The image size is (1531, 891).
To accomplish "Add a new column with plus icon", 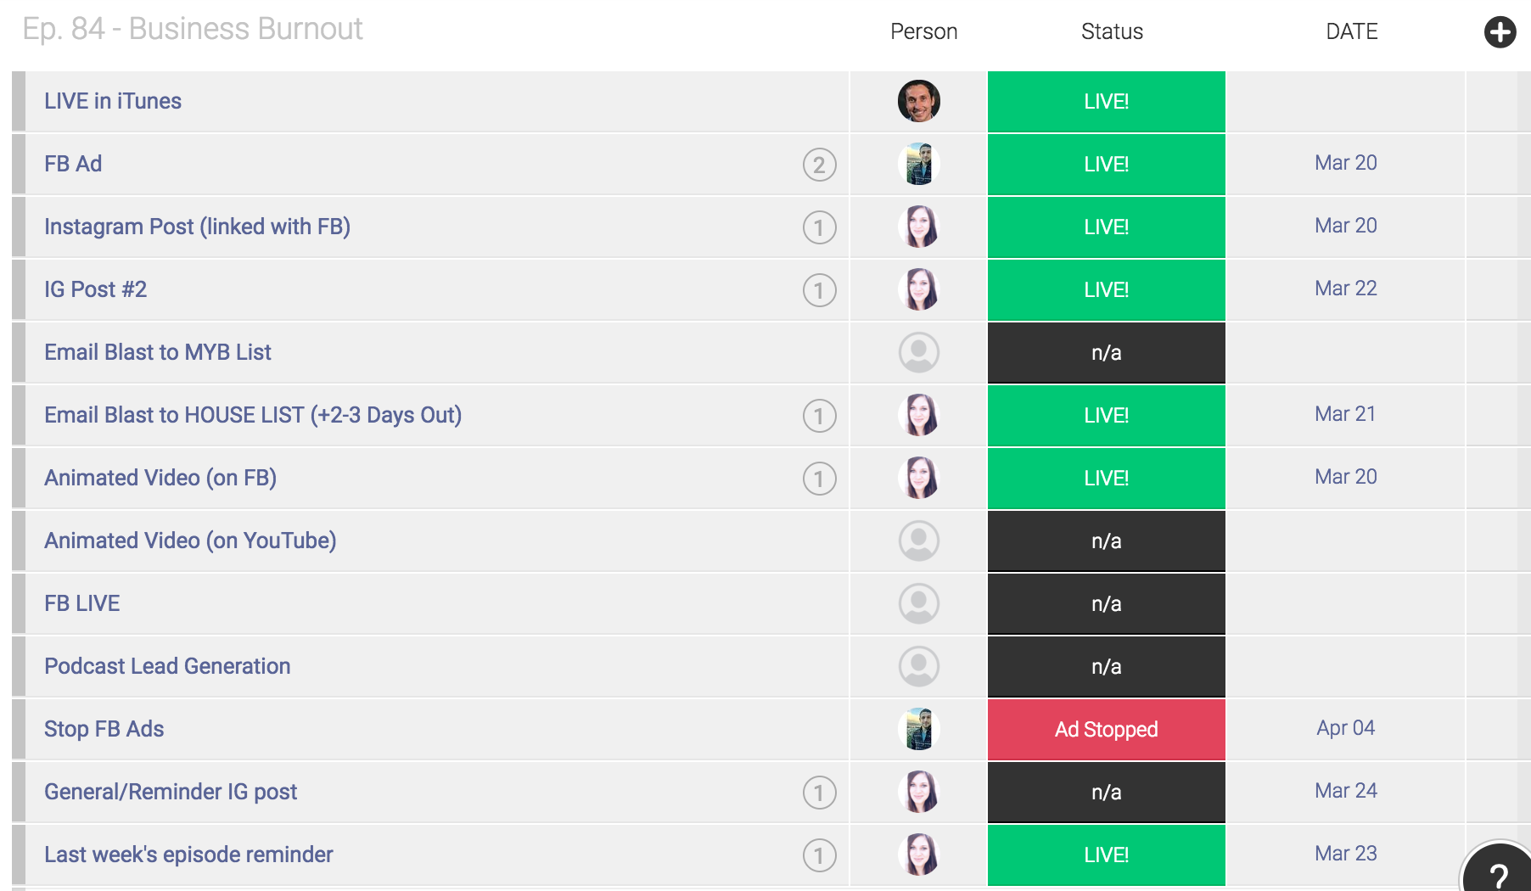I will (1500, 32).
